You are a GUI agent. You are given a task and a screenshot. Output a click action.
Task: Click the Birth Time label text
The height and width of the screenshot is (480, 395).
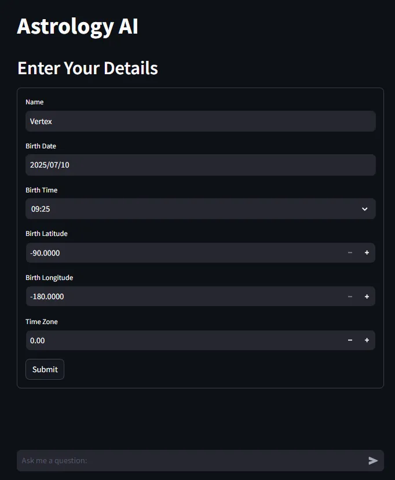(42, 190)
